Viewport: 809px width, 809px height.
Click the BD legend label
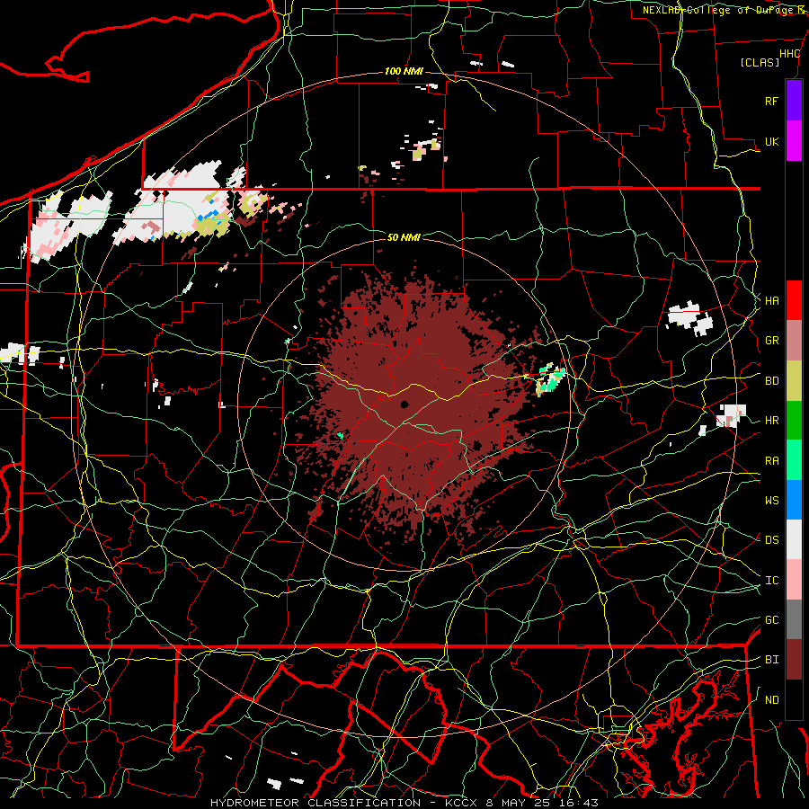pos(771,381)
